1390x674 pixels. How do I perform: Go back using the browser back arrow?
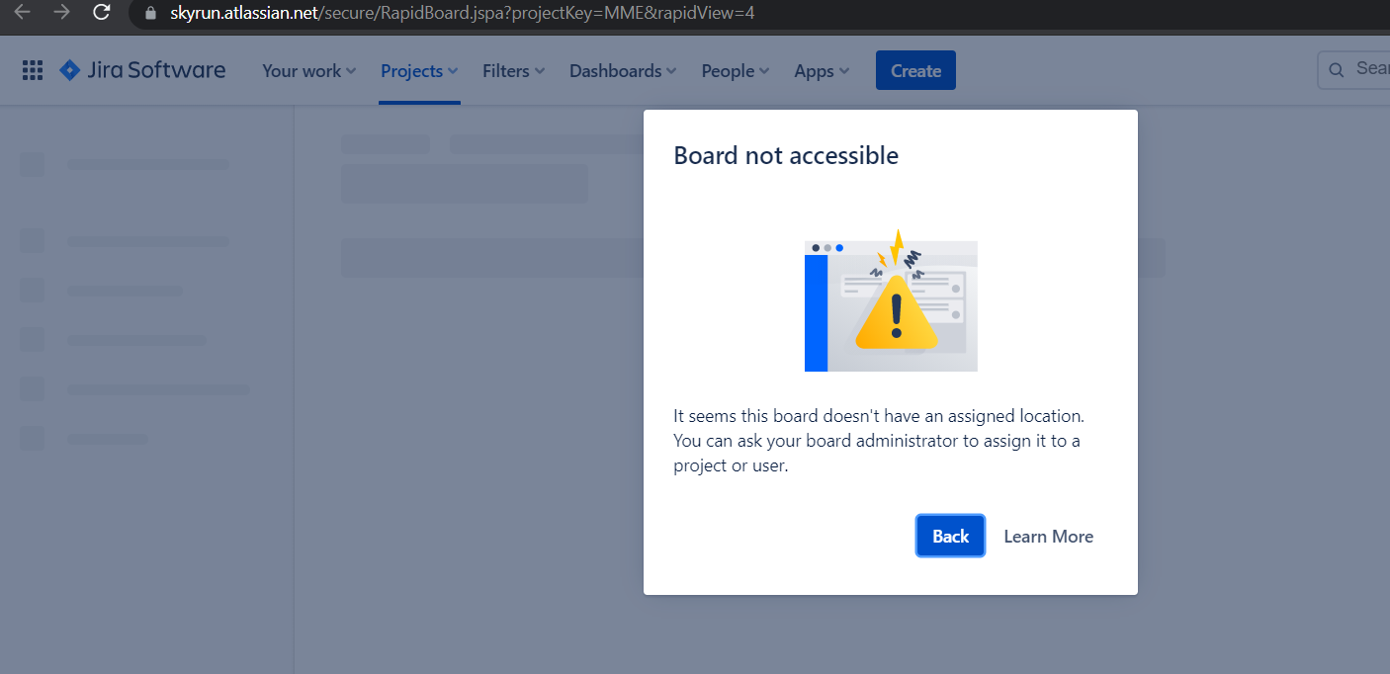coord(23,13)
